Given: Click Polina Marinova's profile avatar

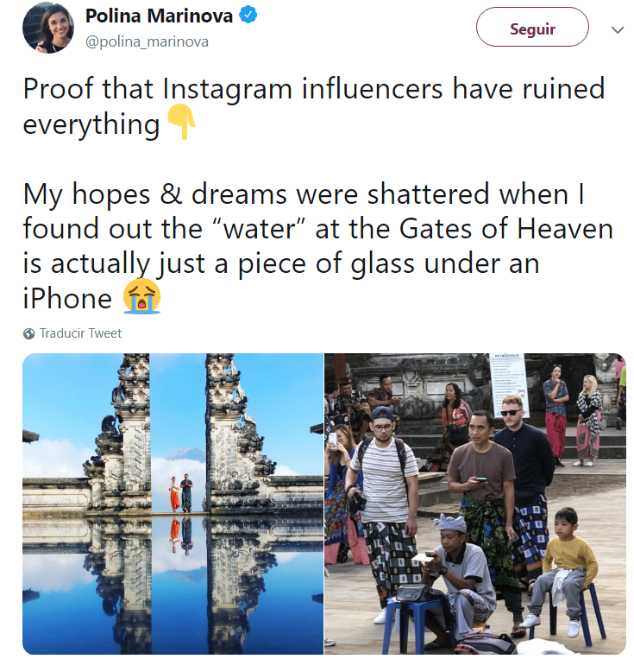Looking at the screenshot, I should tap(48, 28).
